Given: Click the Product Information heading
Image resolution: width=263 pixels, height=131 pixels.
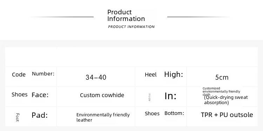Looking at the screenshot, I should pos(126,15).
